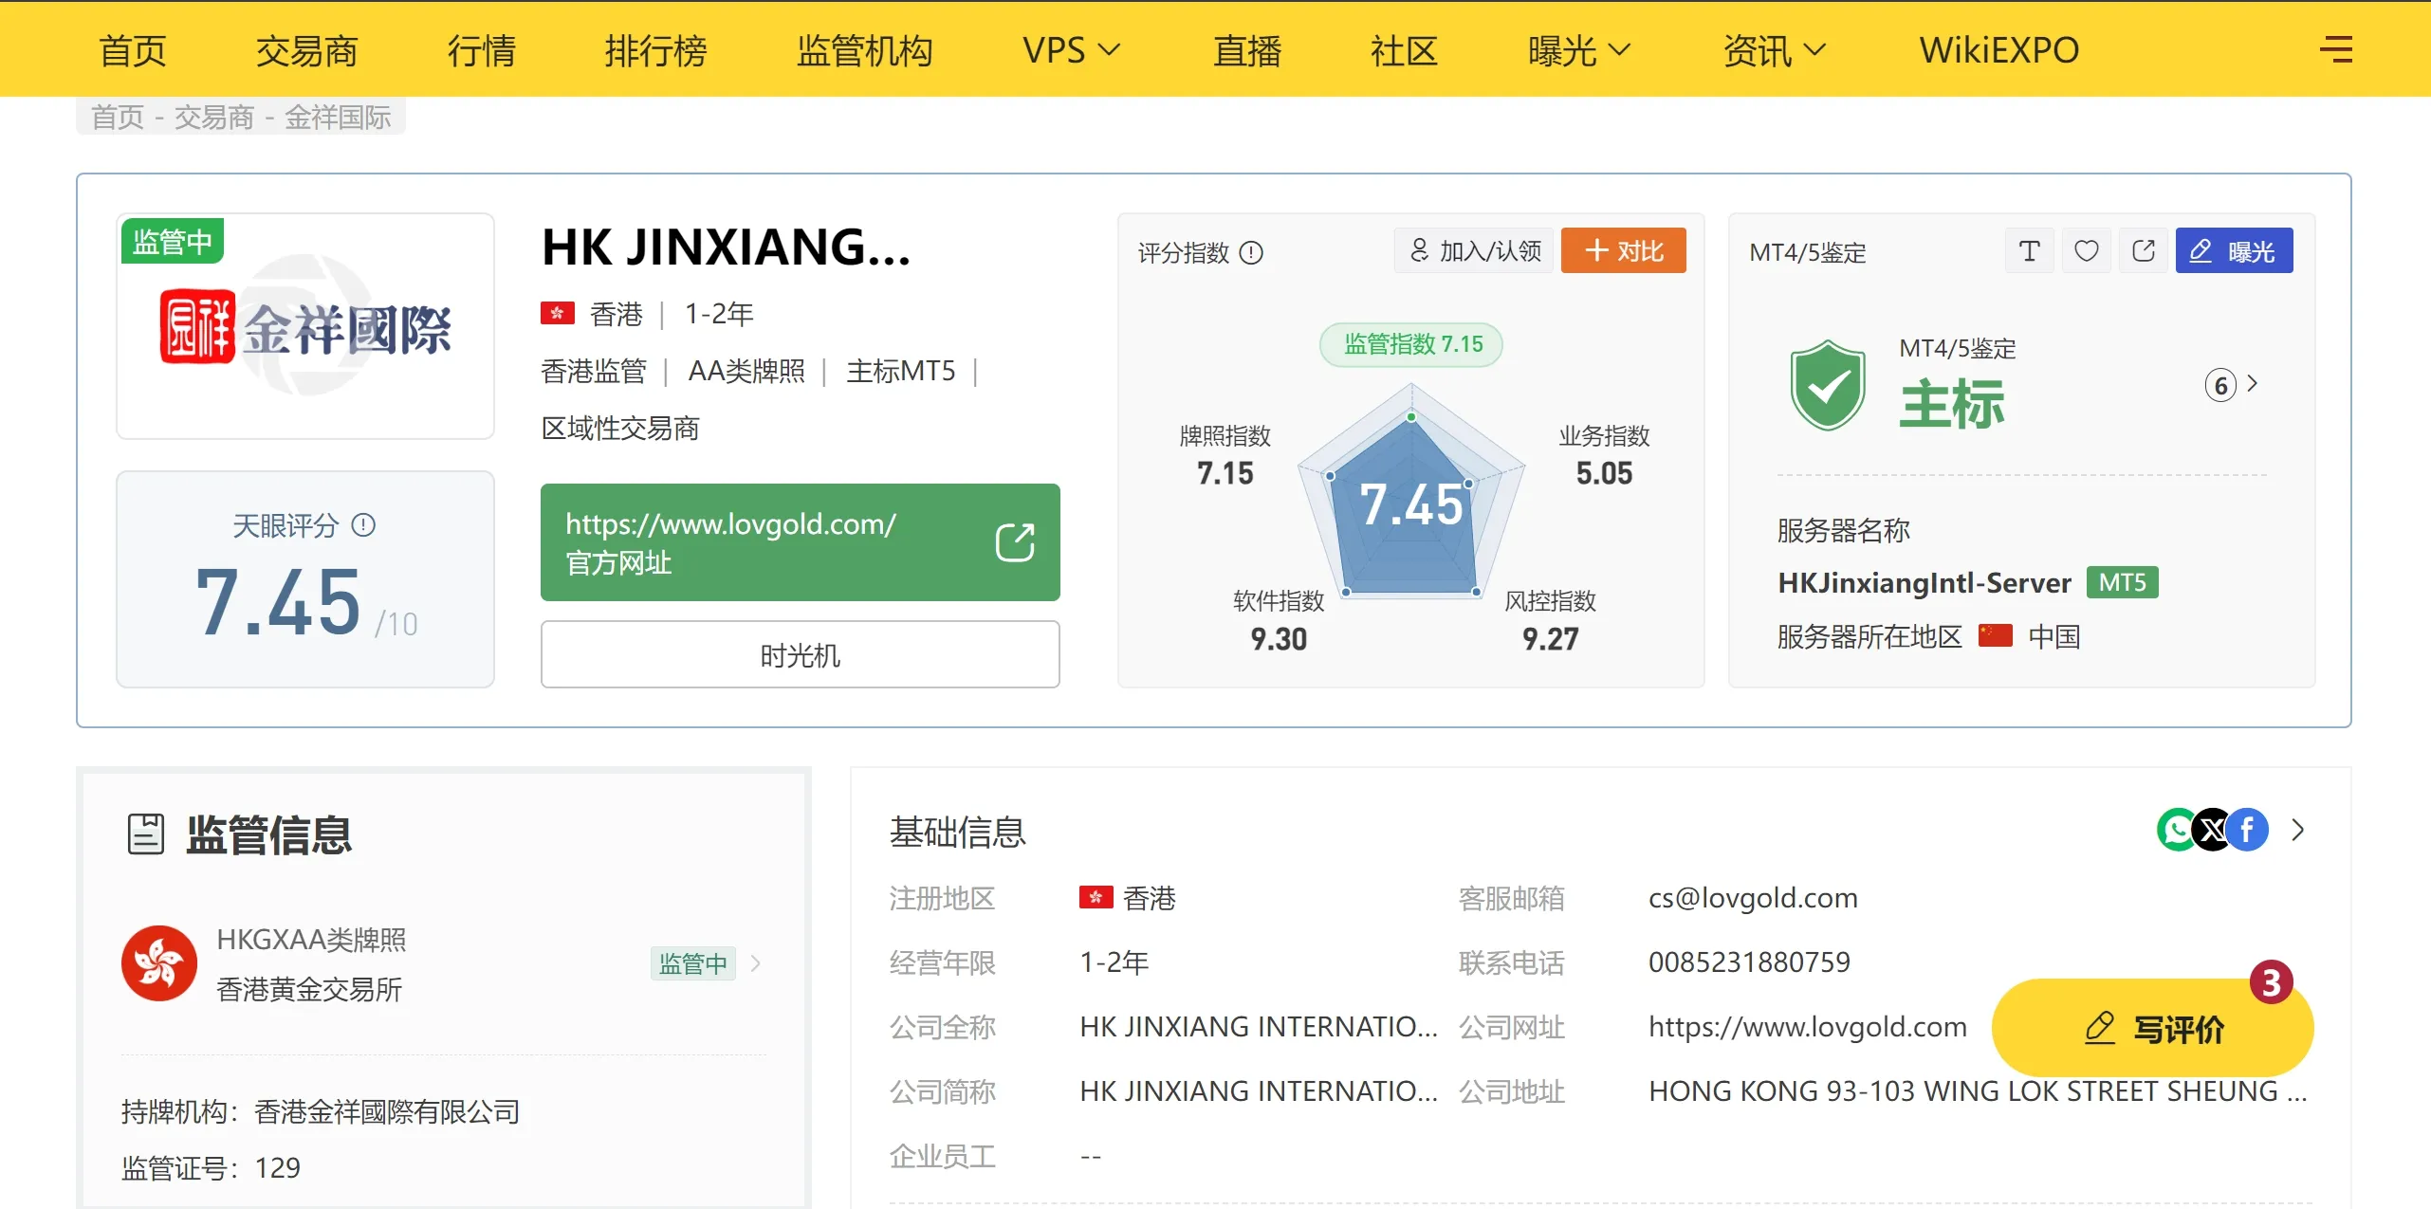Click the 牌照指数 7.15 value
Image resolution: width=2431 pixels, height=1209 pixels.
(x=1225, y=472)
